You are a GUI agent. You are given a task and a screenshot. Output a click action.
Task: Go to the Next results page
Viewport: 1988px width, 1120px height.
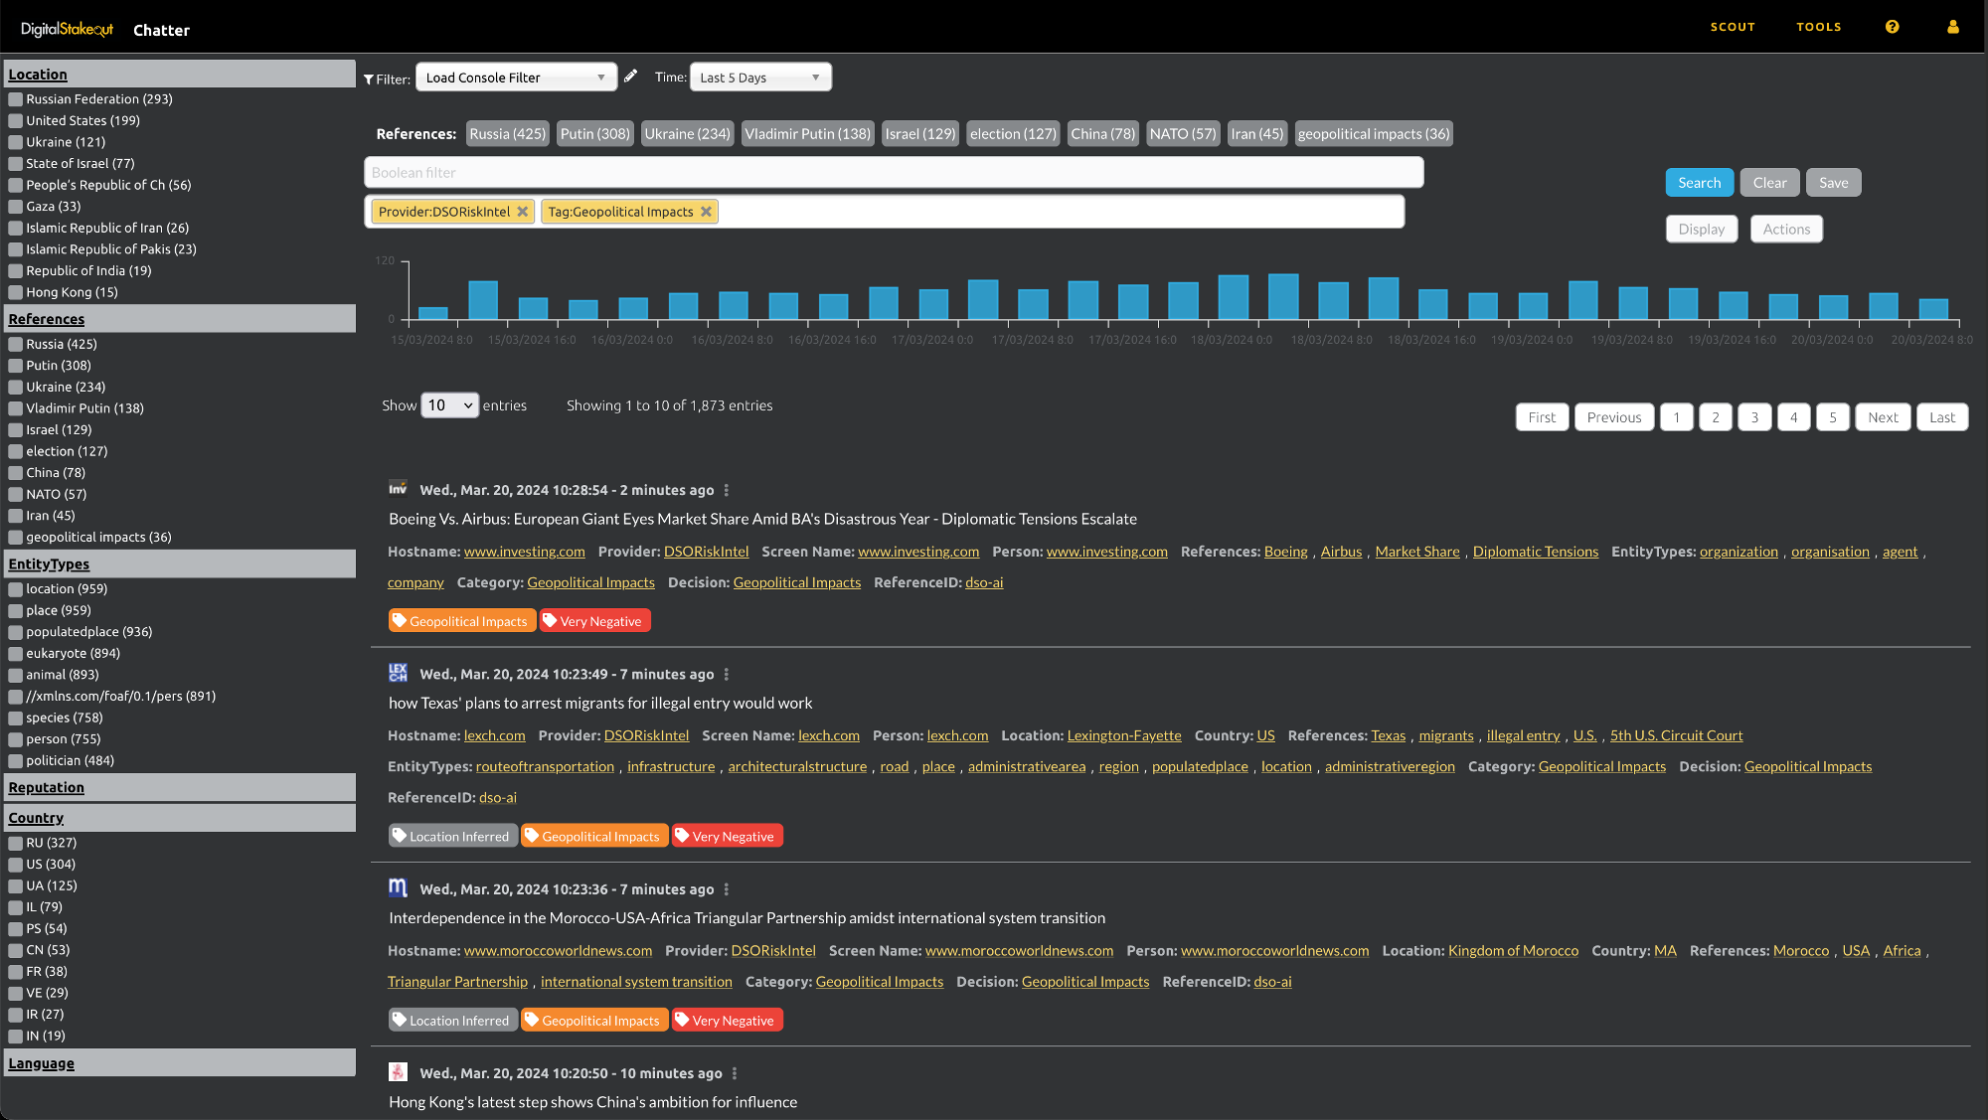[x=1882, y=417]
